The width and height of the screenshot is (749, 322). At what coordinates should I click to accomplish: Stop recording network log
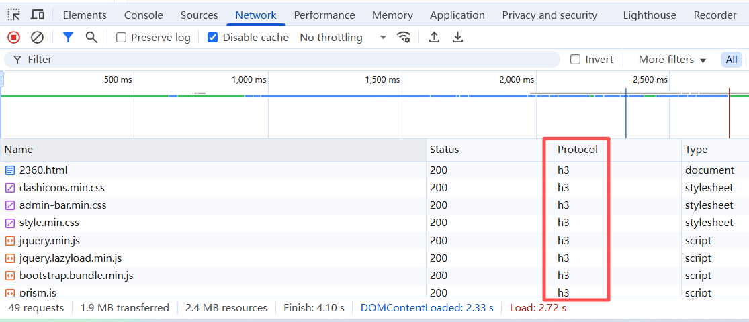click(14, 37)
